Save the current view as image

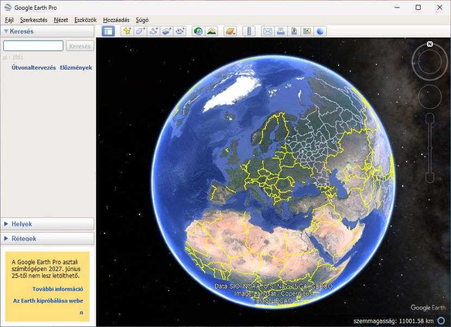tap(294, 31)
